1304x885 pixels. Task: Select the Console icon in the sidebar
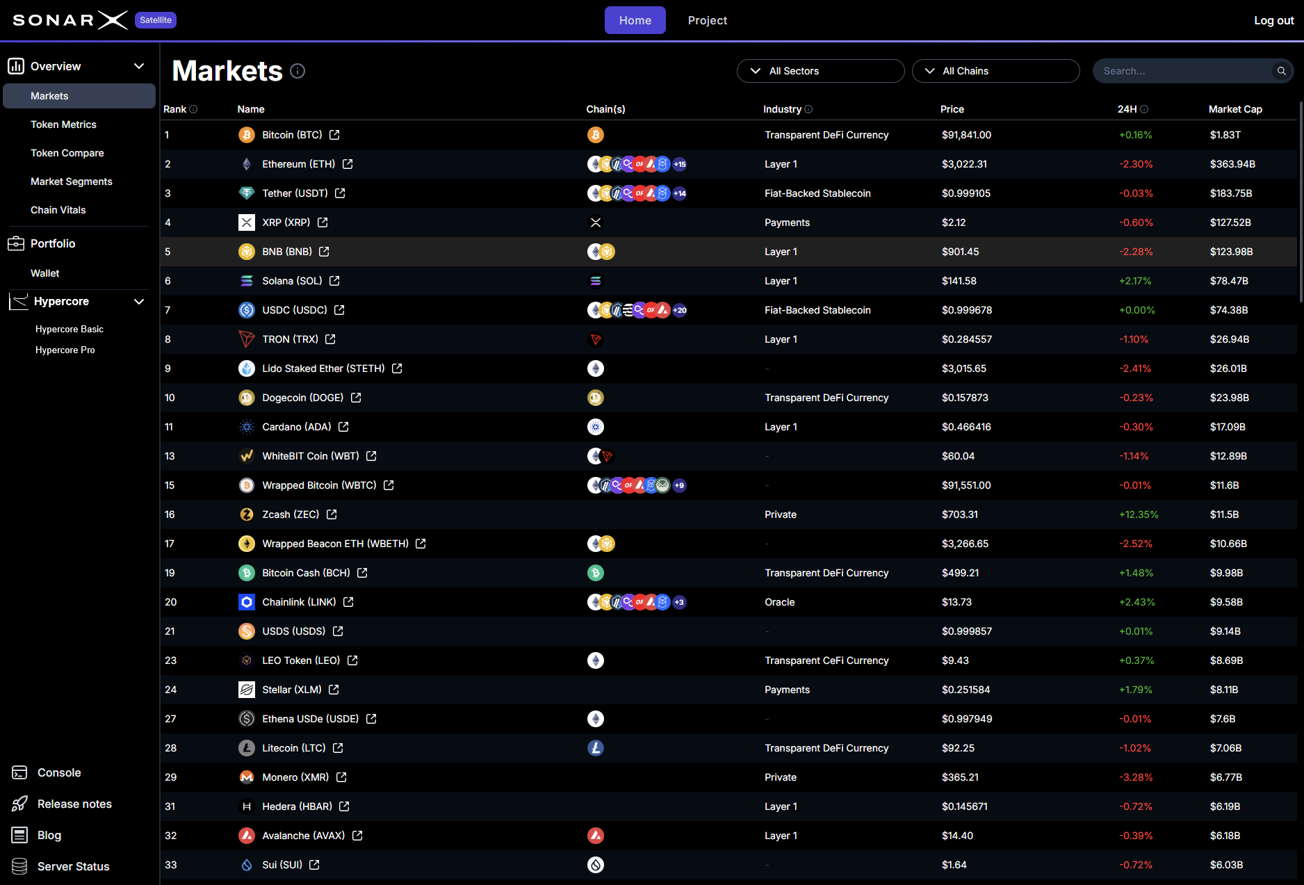click(x=19, y=772)
